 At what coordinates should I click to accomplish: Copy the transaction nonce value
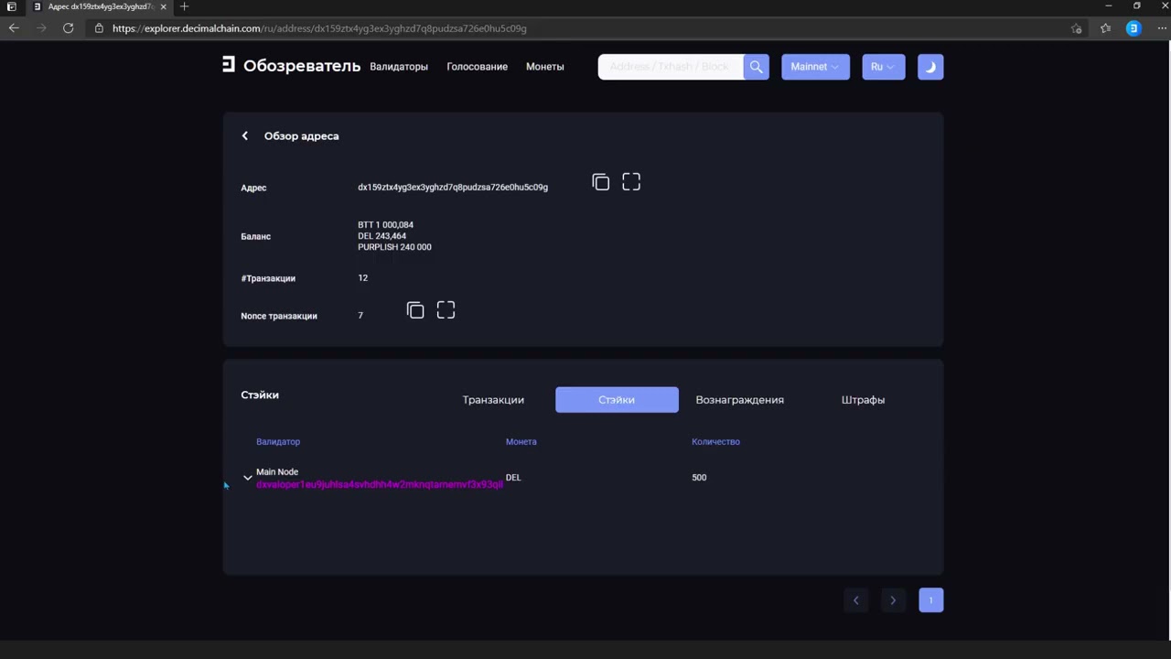coord(415,311)
